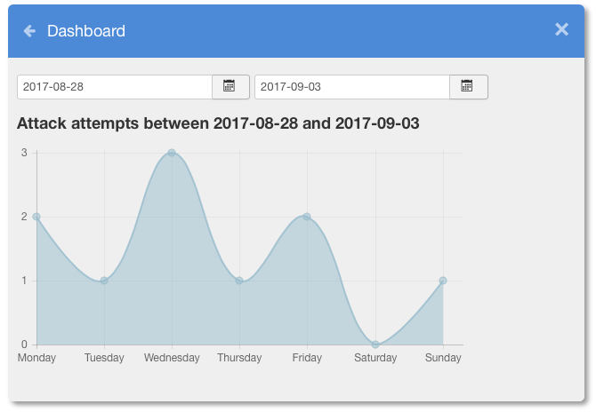The image size is (596, 412).
Task: Click the Wednesday peak data point
Action: click(x=172, y=153)
